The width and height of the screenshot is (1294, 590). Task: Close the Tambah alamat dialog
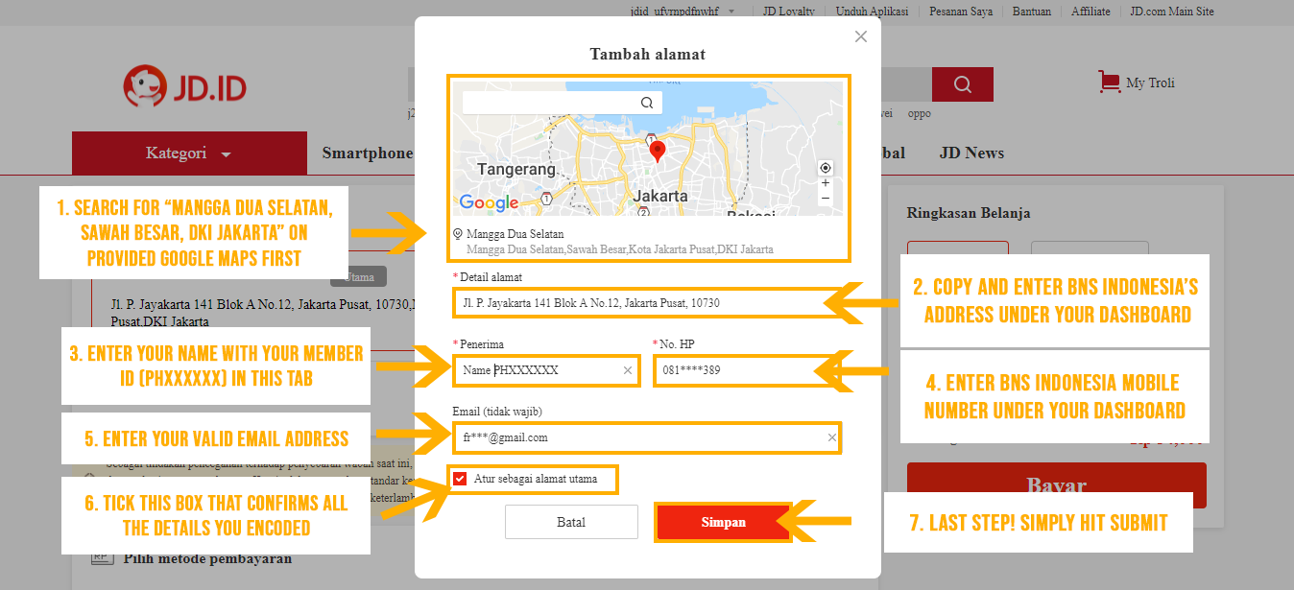tap(861, 36)
